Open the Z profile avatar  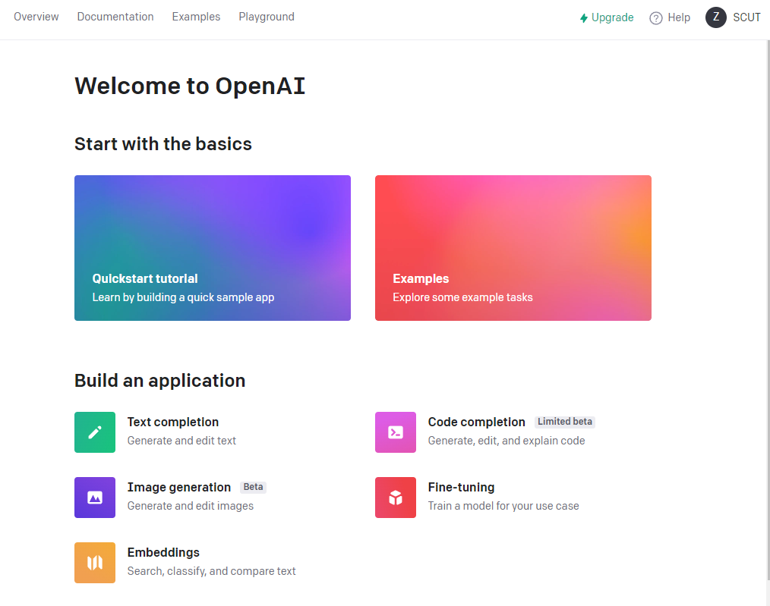(x=715, y=17)
